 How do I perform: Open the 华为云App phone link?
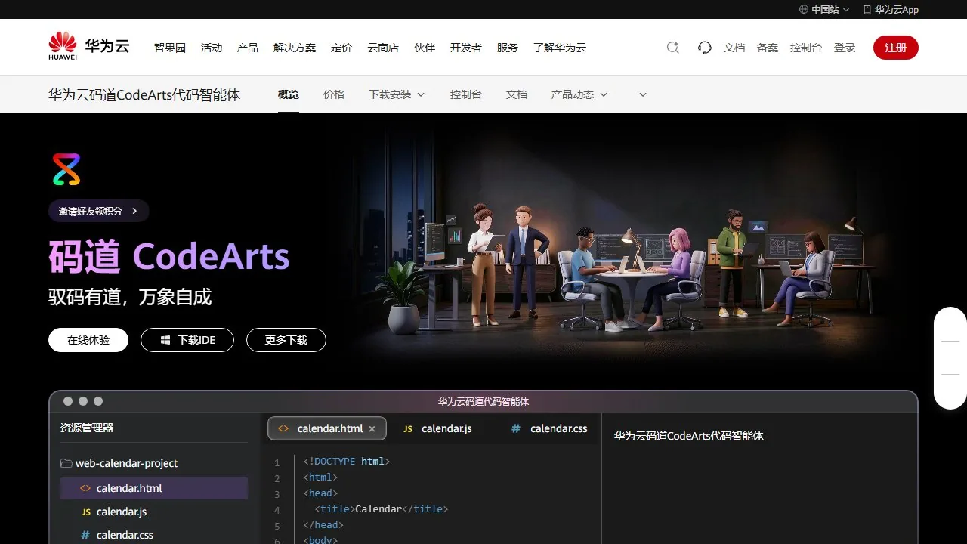pos(891,10)
